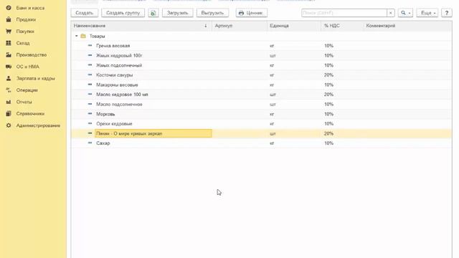459x258 pixels.
Task: Open Производство factory icon
Action: pos(9,54)
